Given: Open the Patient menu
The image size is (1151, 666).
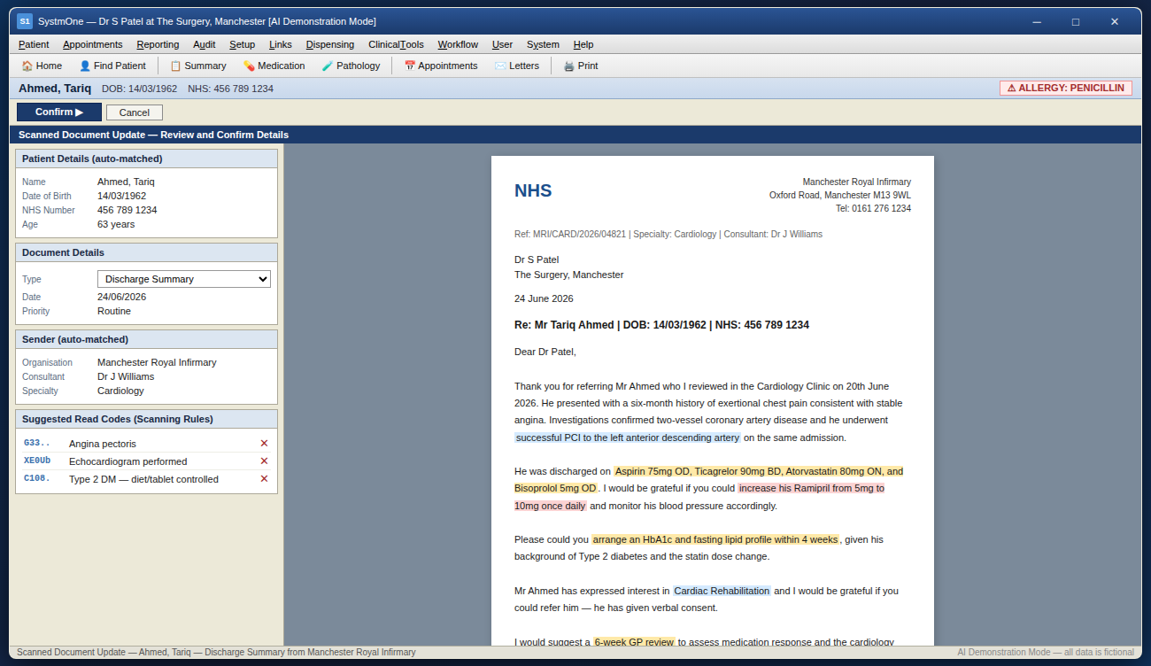Looking at the screenshot, I should [x=34, y=44].
